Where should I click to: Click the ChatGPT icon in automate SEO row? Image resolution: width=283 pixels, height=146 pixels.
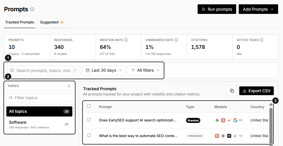(223, 136)
